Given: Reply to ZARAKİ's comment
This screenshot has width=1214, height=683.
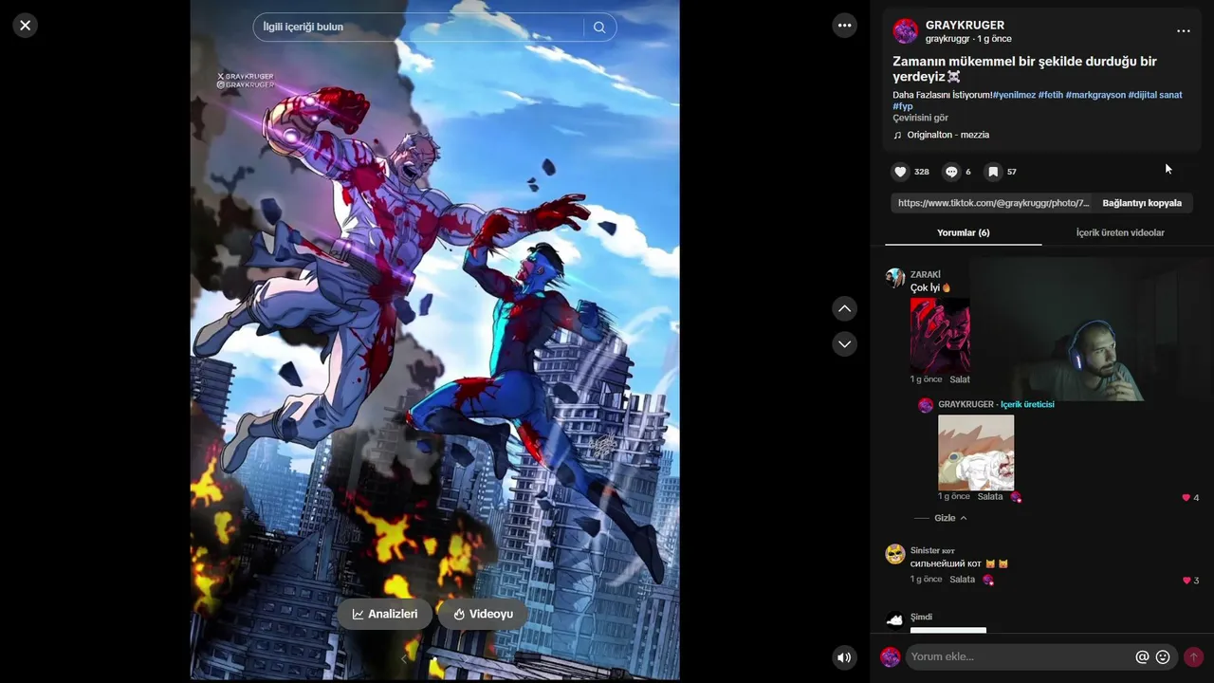Looking at the screenshot, I should tap(960, 379).
